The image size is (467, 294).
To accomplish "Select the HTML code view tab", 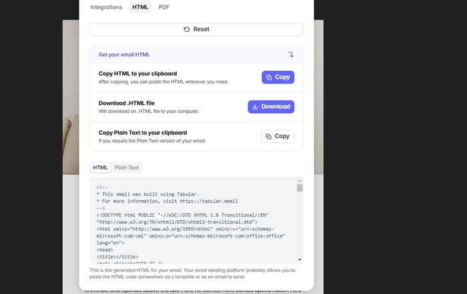I will click(x=100, y=167).
